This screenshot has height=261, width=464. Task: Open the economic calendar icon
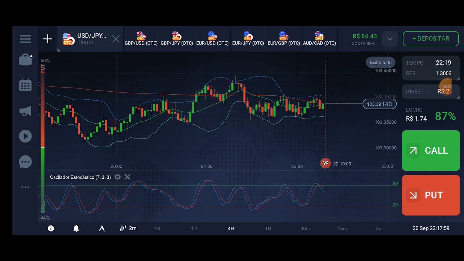(x=25, y=85)
